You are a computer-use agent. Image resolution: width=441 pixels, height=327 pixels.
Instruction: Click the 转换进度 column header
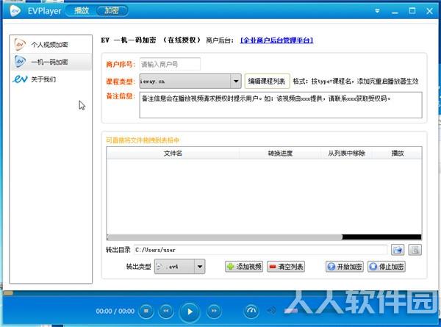pos(280,154)
